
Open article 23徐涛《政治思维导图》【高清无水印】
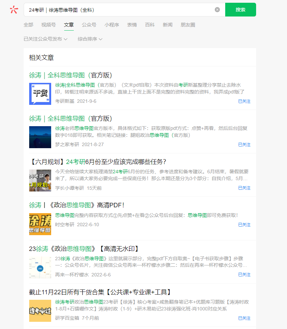84,249
